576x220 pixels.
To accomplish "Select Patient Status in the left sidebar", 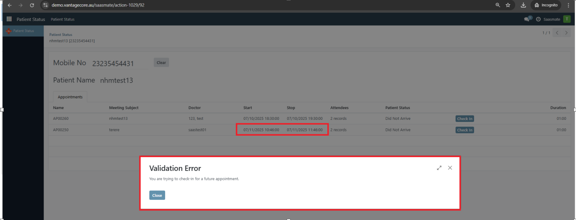I will tap(23, 31).
